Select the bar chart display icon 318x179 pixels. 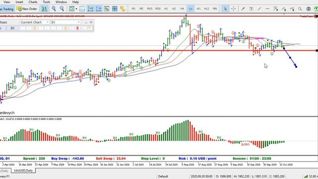point(44,9)
